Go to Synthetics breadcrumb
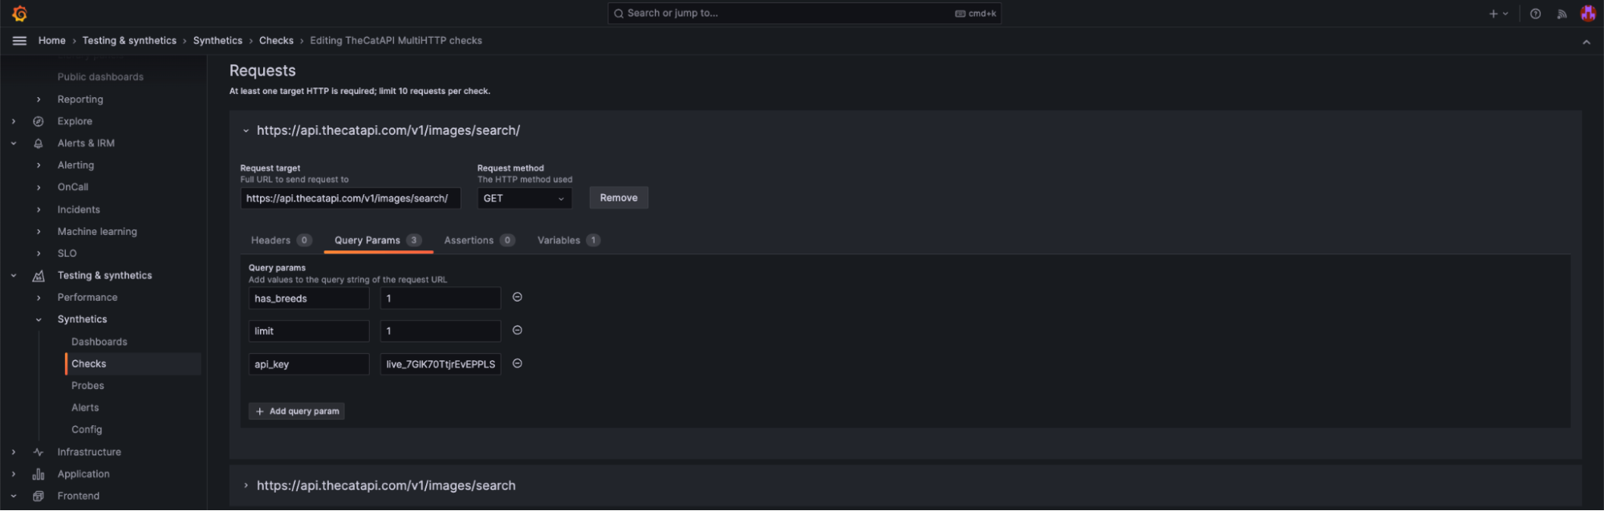Viewport: 1604px width, 511px height. [217, 41]
